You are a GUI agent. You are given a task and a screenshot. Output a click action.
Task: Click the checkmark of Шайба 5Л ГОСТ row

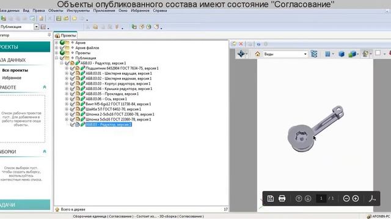[x=72, y=109]
